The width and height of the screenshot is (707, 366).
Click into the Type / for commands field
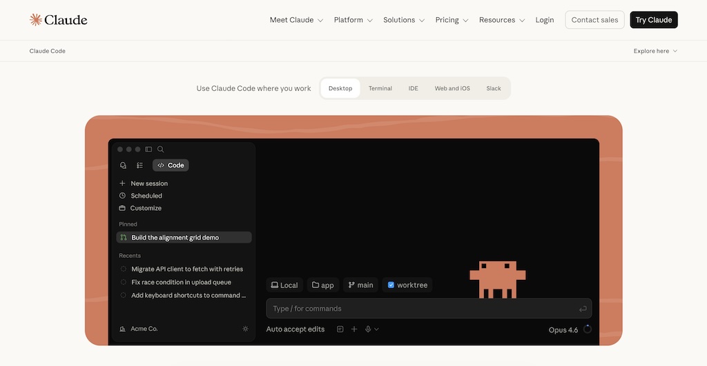click(429, 308)
